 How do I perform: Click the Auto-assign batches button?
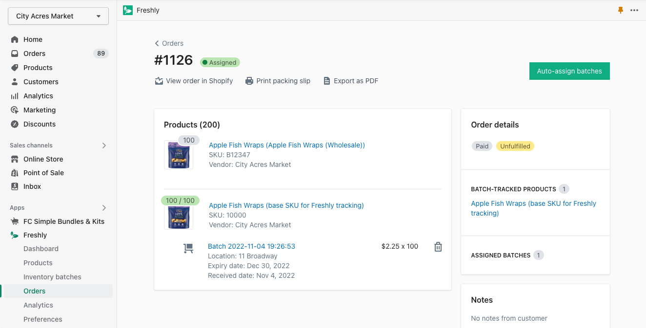point(569,71)
